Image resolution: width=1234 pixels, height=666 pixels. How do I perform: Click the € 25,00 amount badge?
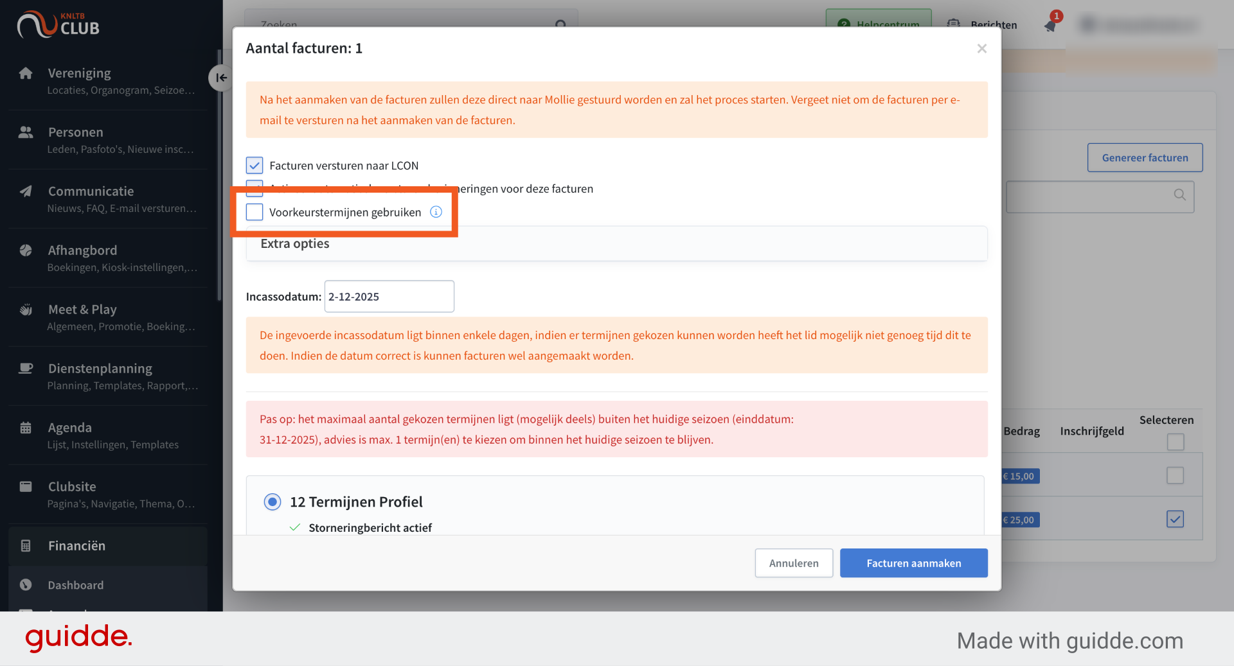[x=1021, y=520]
